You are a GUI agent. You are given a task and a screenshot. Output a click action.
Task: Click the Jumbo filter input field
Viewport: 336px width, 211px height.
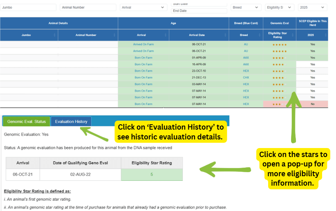[29, 7]
